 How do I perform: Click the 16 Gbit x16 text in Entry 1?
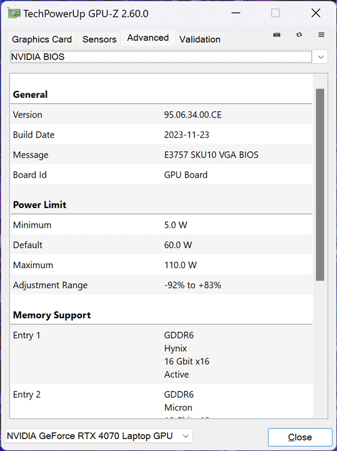click(x=186, y=361)
